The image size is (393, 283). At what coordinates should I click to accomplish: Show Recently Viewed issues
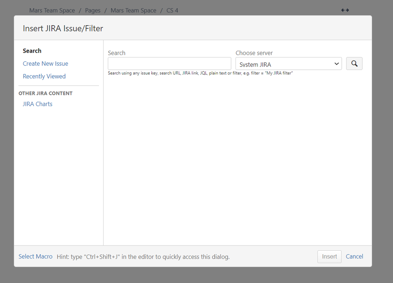[x=44, y=76]
